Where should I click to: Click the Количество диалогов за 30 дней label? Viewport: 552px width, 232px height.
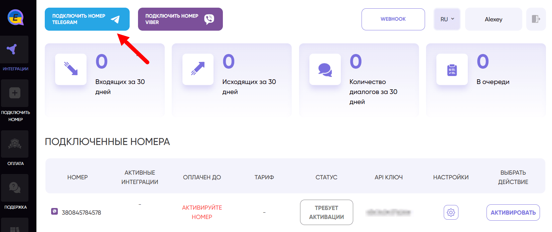tap(373, 92)
